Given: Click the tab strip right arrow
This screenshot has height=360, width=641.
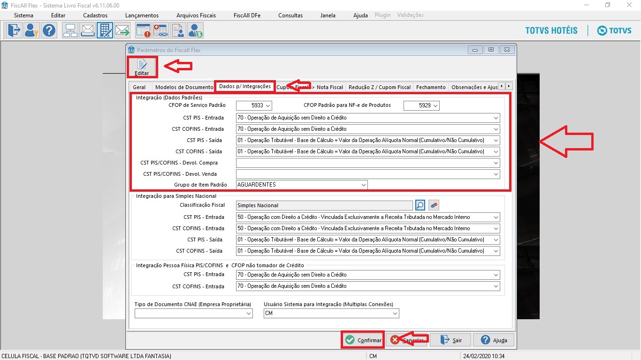Looking at the screenshot, I should pyautogui.click(x=509, y=86).
